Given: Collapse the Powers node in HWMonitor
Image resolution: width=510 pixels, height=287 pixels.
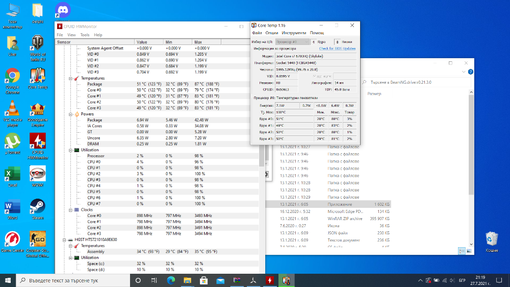Looking at the screenshot, I should click(x=70, y=114).
